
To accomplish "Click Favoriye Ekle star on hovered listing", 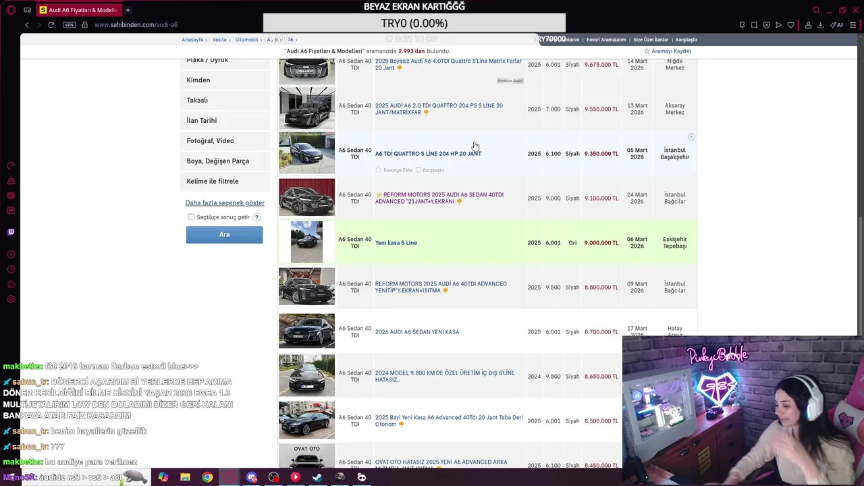I will point(379,170).
